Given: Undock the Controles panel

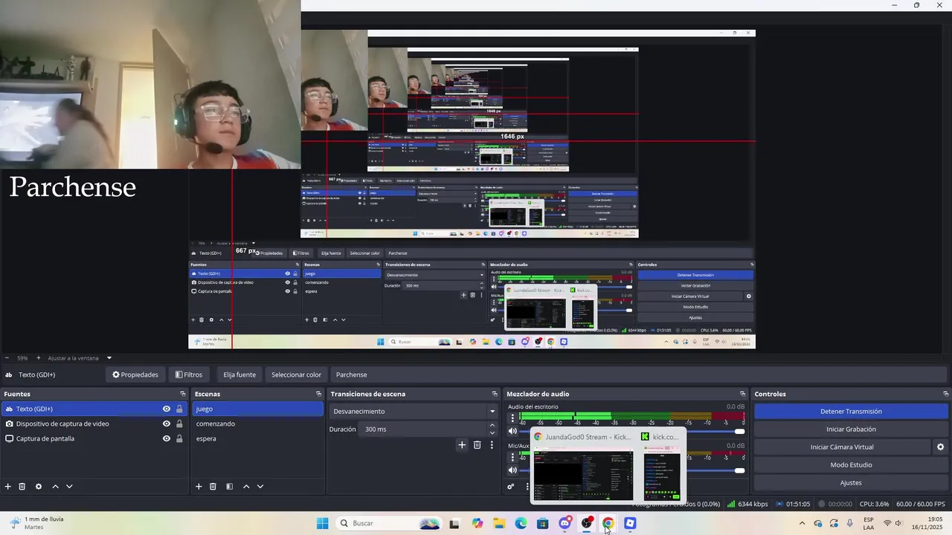Looking at the screenshot, I should (946, 394).
